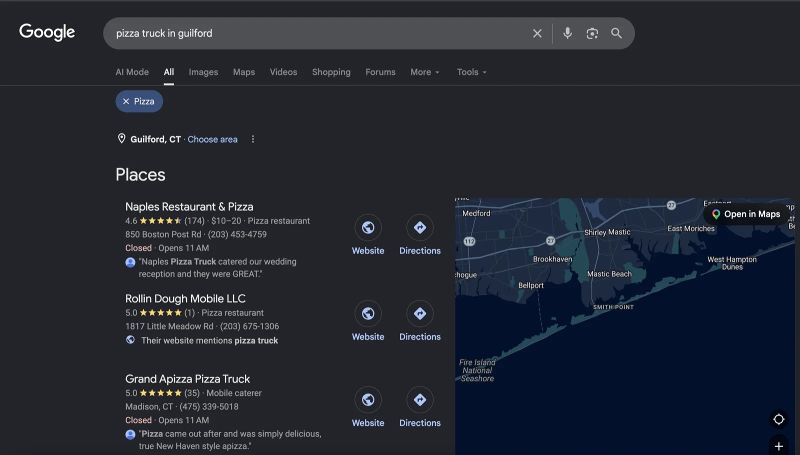Open Grand Apizza Pizza Truck listing title
The height and width of the screenshot is (455, 800).
tap(187, 379)
